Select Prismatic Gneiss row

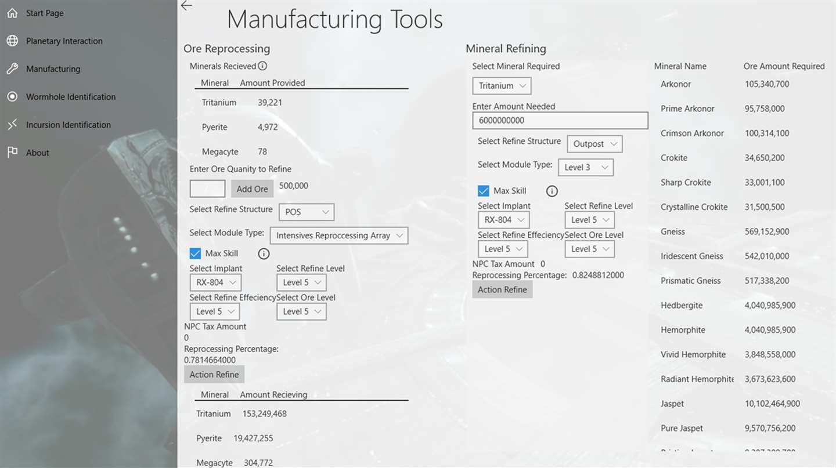pyautogui.click(x=743, y=280)
